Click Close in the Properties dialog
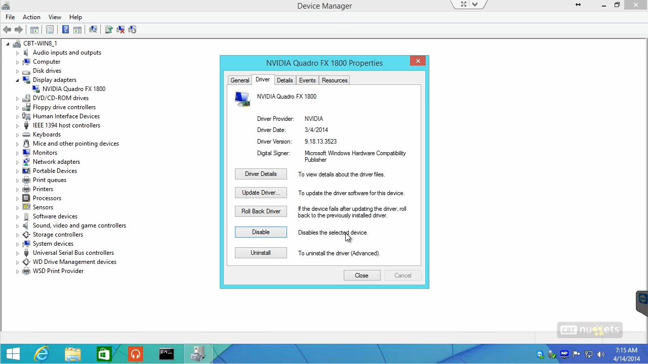This screenshot has width=648, height=364. point(361,276)
